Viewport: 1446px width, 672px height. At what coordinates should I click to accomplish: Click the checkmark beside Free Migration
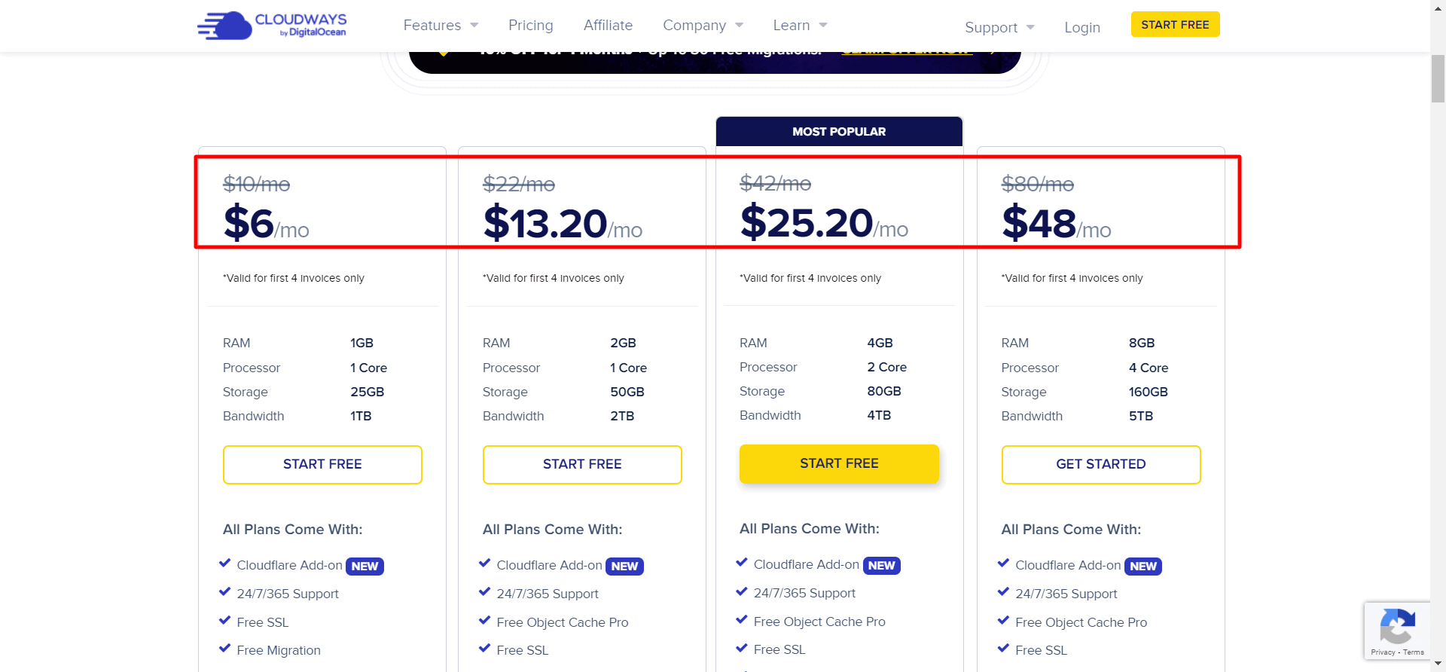click(x=224, y=649)
